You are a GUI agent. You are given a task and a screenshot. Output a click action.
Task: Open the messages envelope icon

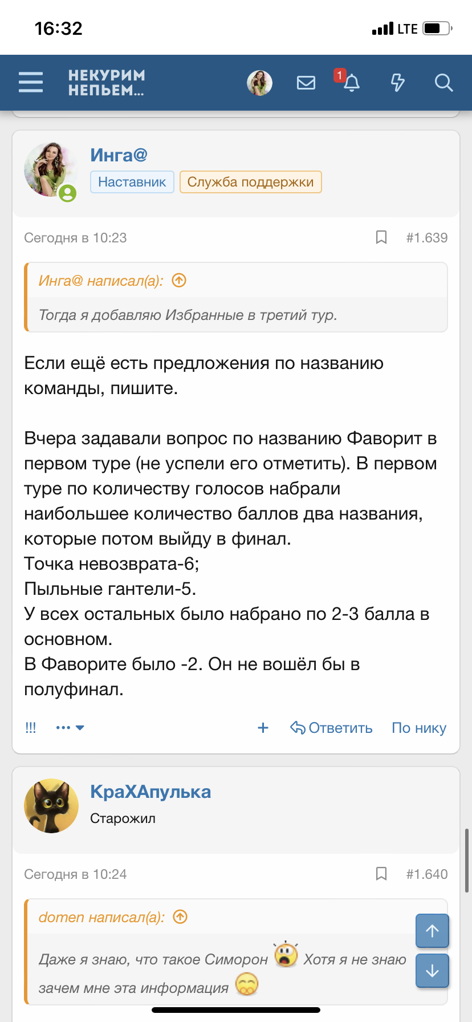306,83
